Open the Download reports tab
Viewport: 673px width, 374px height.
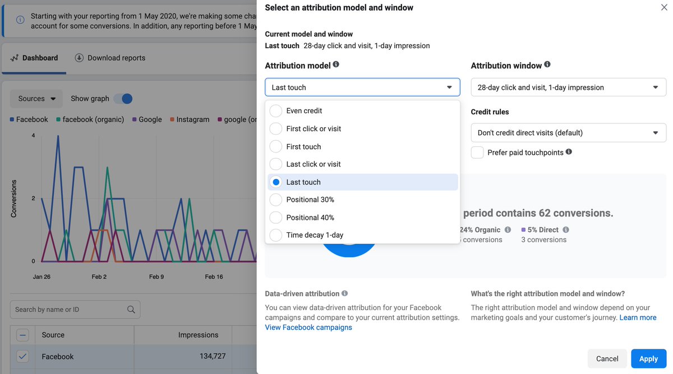[x=110, y=58]
